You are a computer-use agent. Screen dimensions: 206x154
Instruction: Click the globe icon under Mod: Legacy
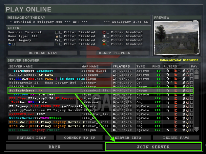pos(10,44)
